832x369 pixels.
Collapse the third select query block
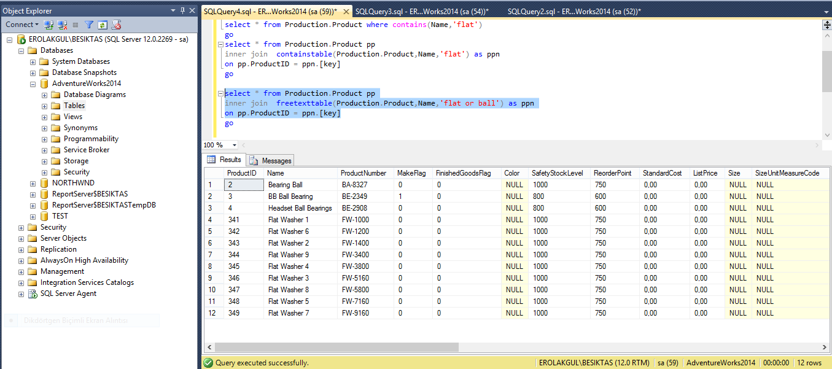[x=220, y=93]
